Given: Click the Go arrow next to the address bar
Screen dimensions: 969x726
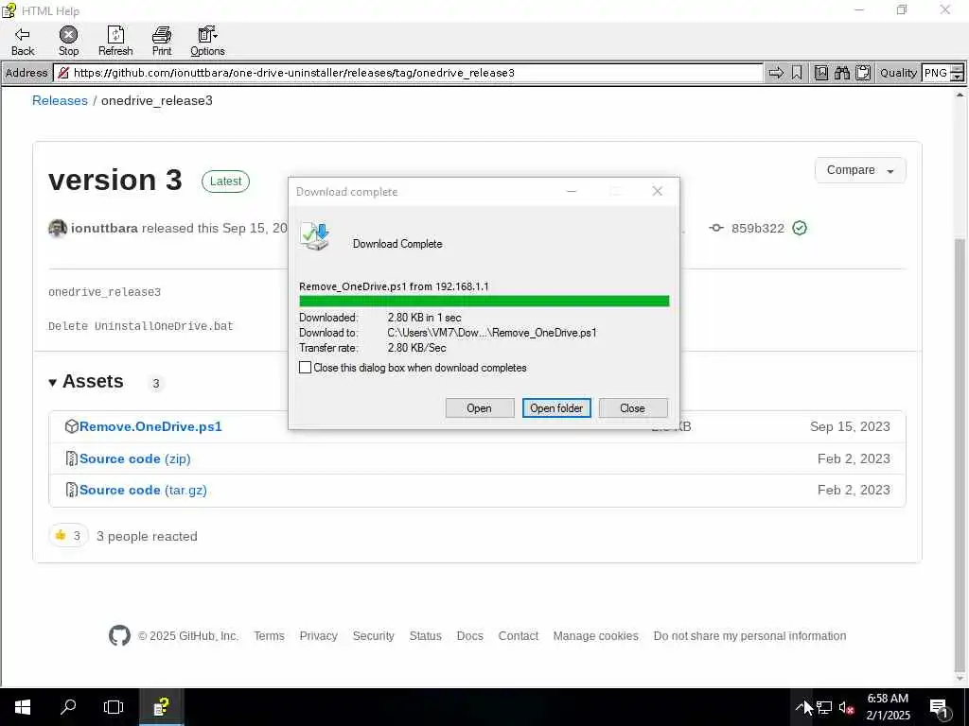Looking at the screenshot, I should (x=776, y=73).
